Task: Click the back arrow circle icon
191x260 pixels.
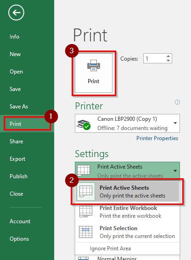Action: 16,12
